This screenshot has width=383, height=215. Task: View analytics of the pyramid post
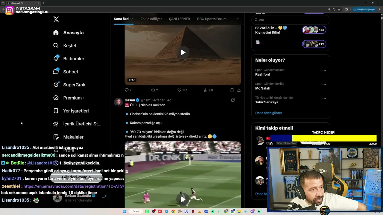(208, 90)
